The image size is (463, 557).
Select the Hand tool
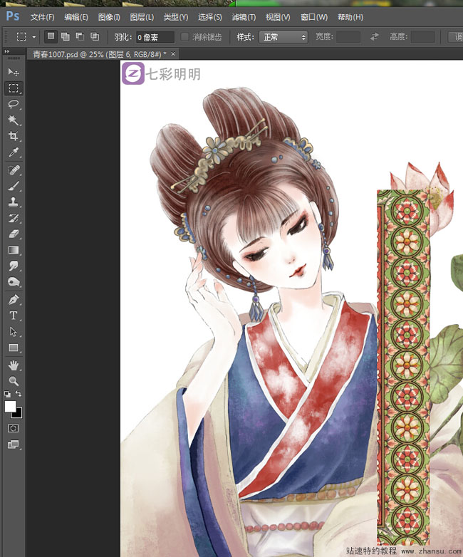click(14, 365)
